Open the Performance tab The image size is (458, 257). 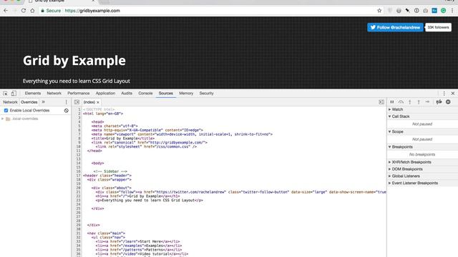click(78, 94)
